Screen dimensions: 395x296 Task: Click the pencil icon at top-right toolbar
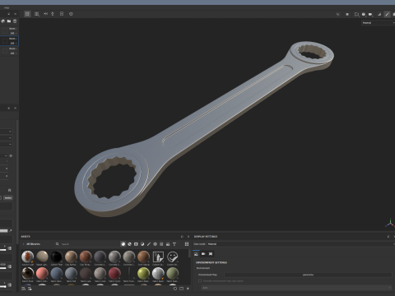point(387,14)
